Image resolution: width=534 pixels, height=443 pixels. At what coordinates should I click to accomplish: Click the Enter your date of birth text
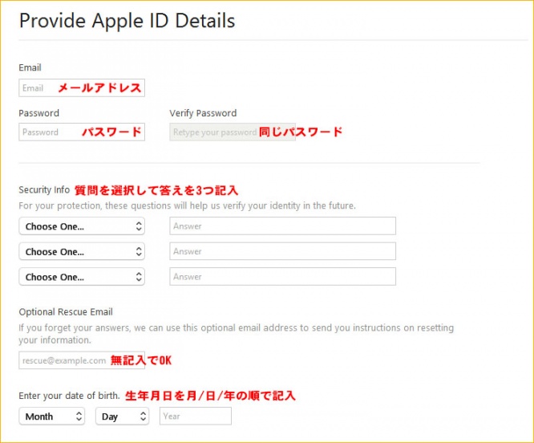click(69, 396)
